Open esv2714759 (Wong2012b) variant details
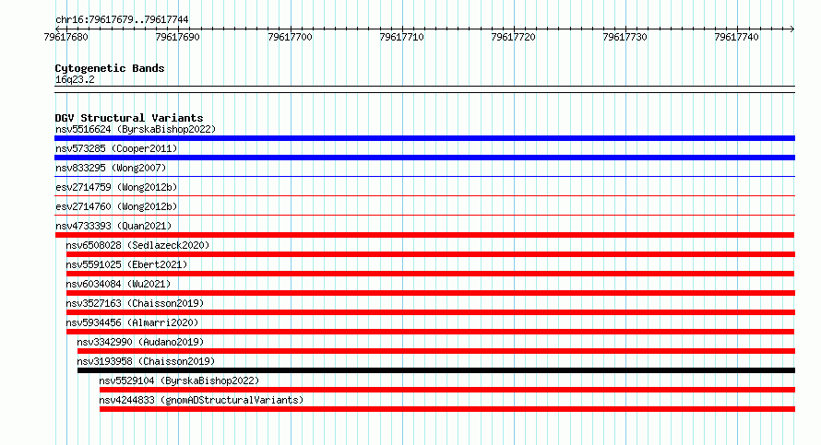 click(116, 187)
